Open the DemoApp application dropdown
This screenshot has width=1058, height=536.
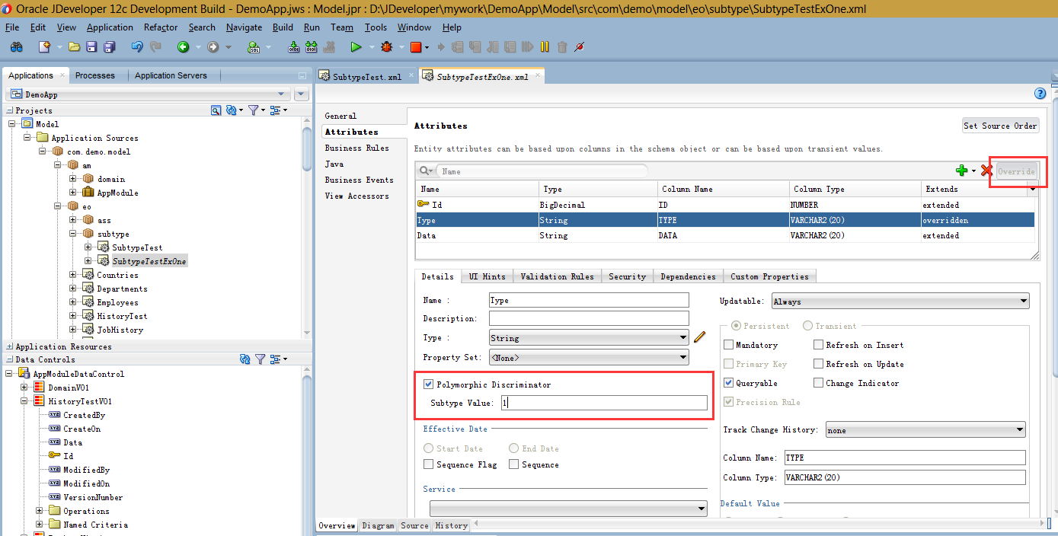[149, 94]
